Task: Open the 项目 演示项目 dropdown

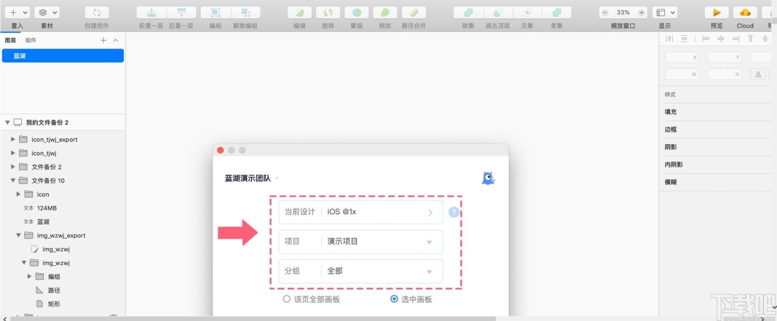Action: click(360, 242)
